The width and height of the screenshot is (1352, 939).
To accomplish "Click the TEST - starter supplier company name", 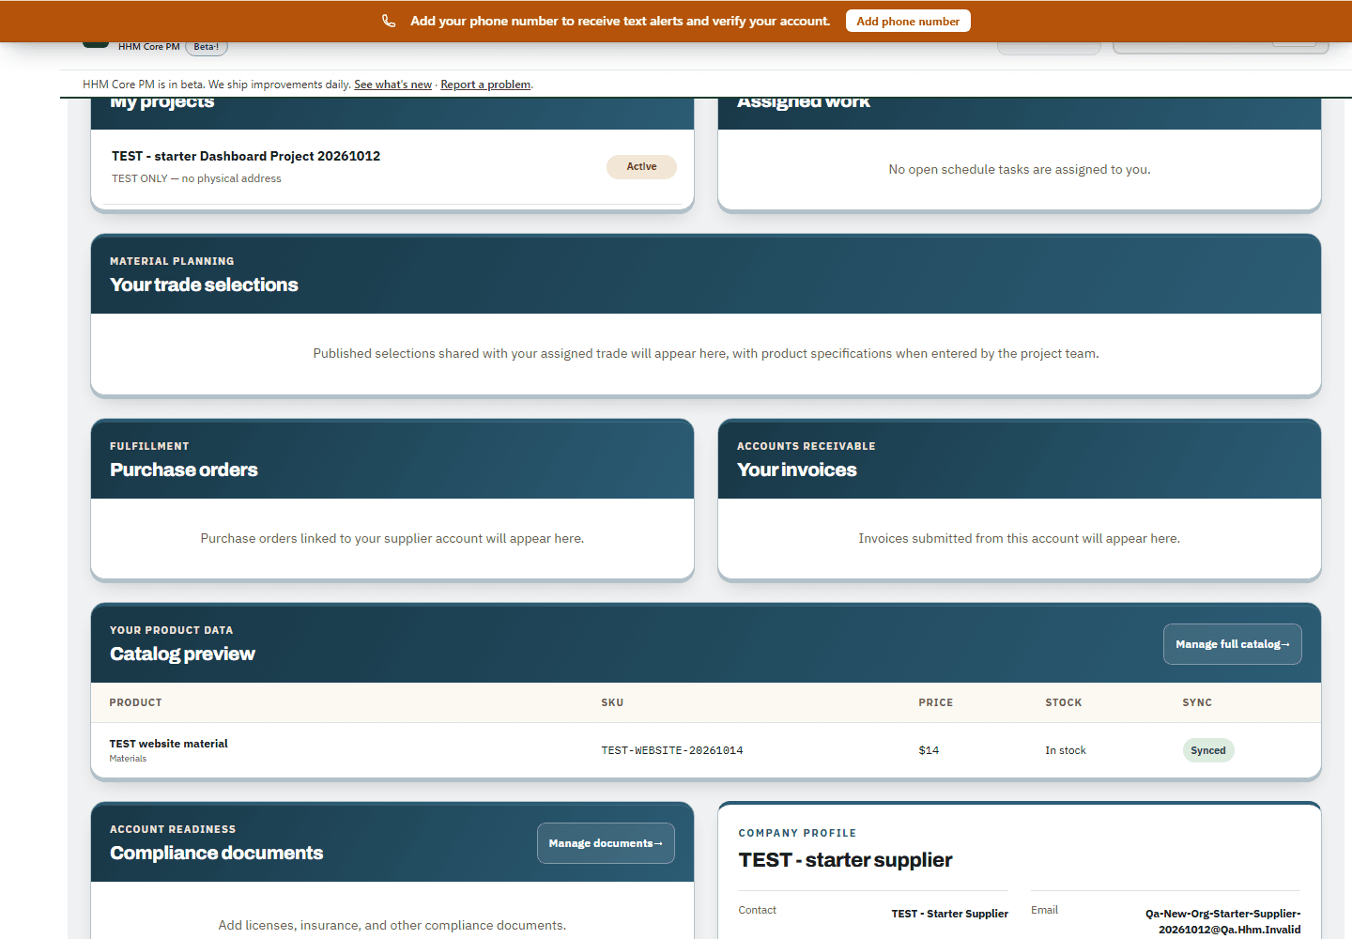I will click(x=845, y=860).
